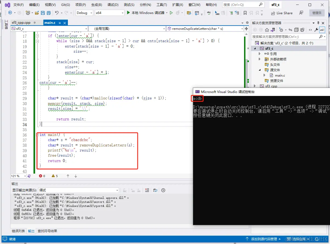
Task: Expand the 外部依赖项 tree node
Action: pyautogui.click(x=259, y=59)
